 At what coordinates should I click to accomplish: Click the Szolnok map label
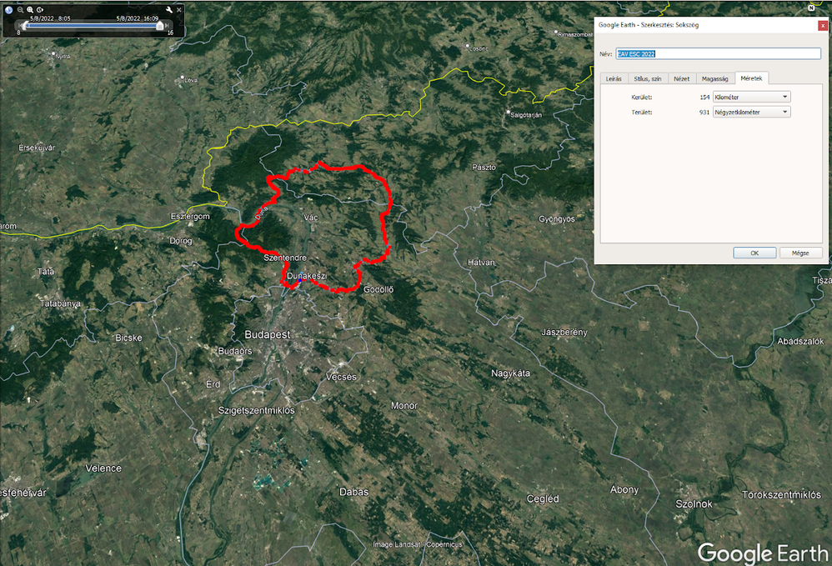pos(694,504)
